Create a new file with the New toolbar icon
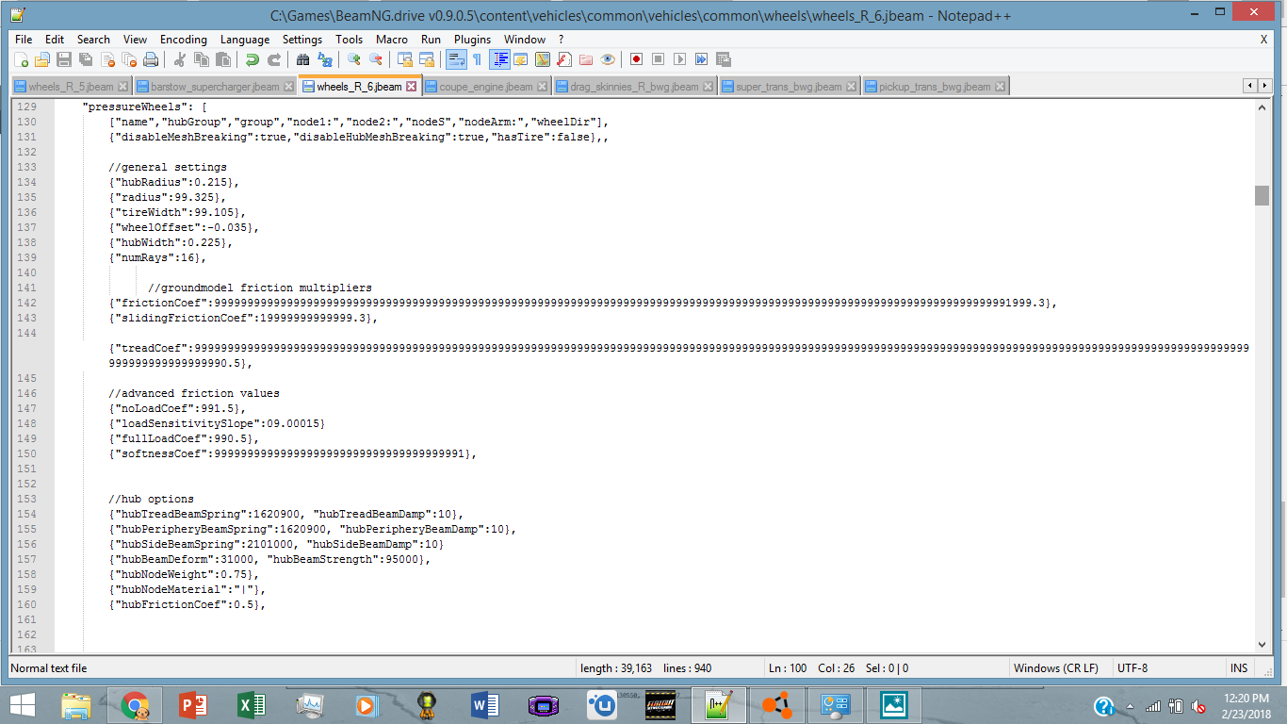This screenshot has height=724, width=1287. (21, 59)
